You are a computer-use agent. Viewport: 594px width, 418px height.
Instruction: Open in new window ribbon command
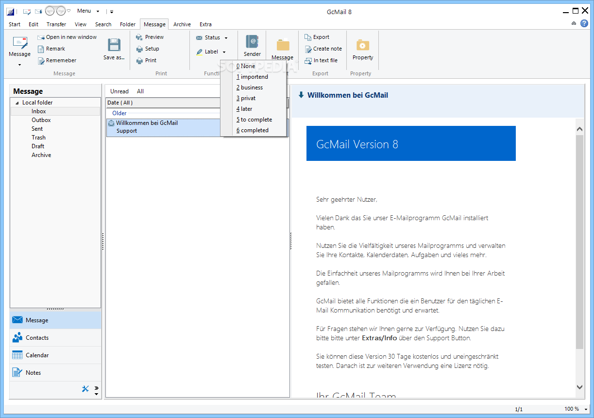click(67, 37)
